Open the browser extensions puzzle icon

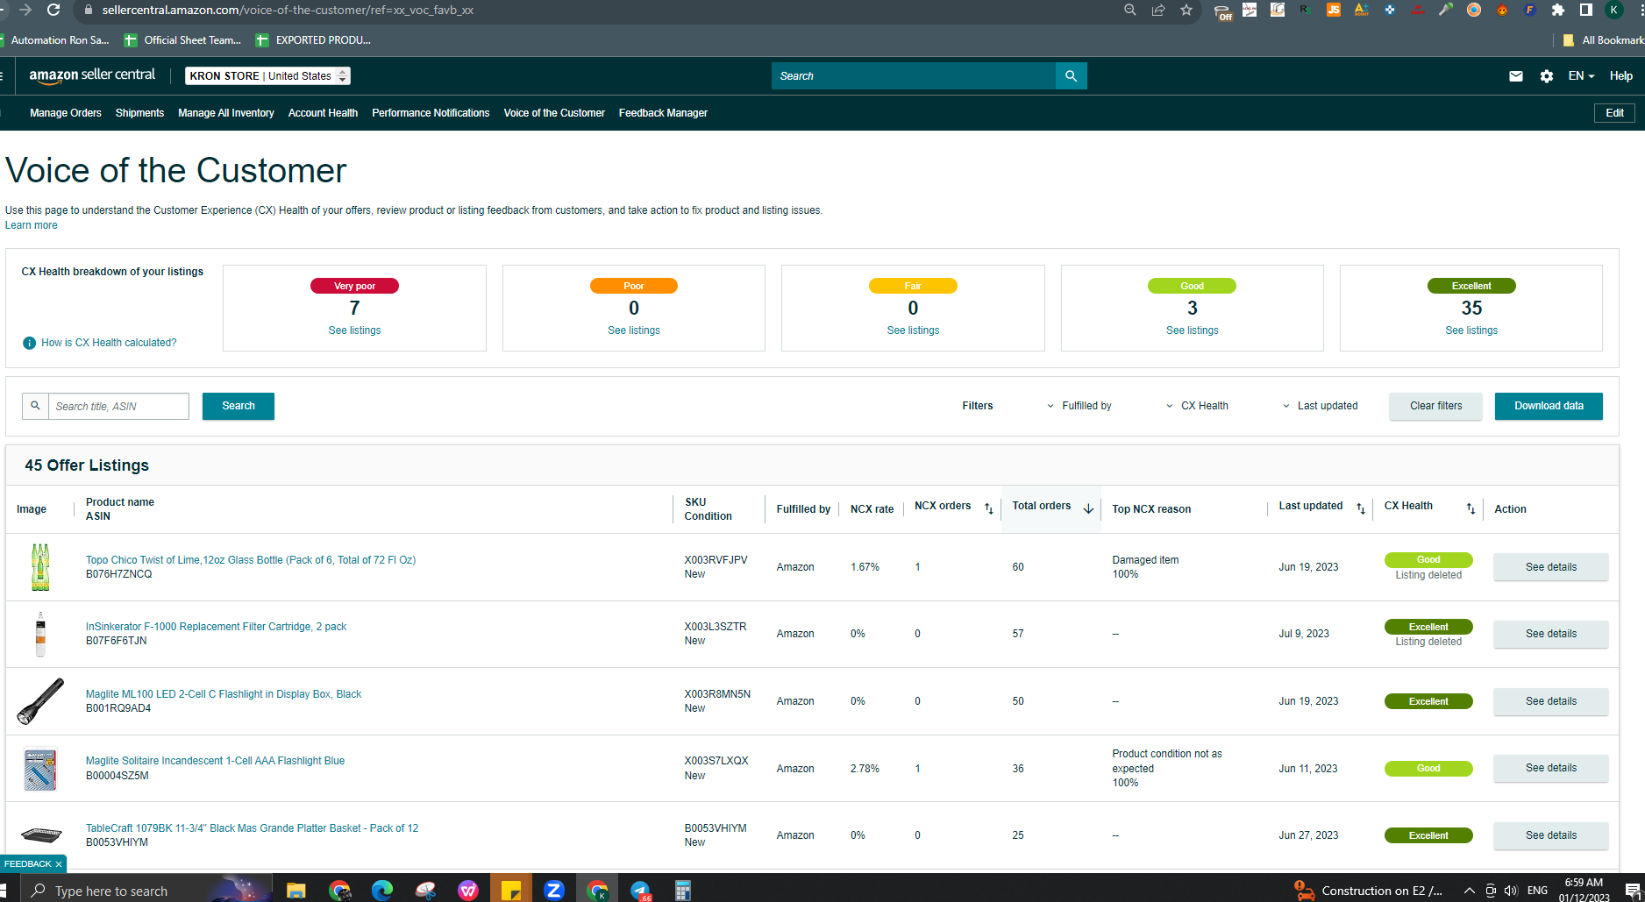click(1558, 10)
